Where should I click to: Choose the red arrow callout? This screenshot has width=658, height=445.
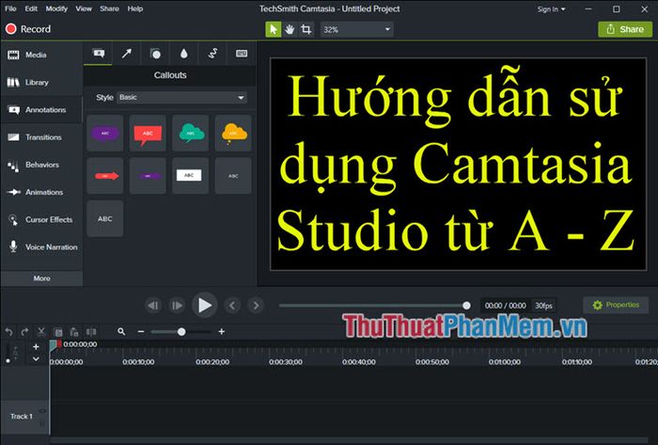point(105,176)
